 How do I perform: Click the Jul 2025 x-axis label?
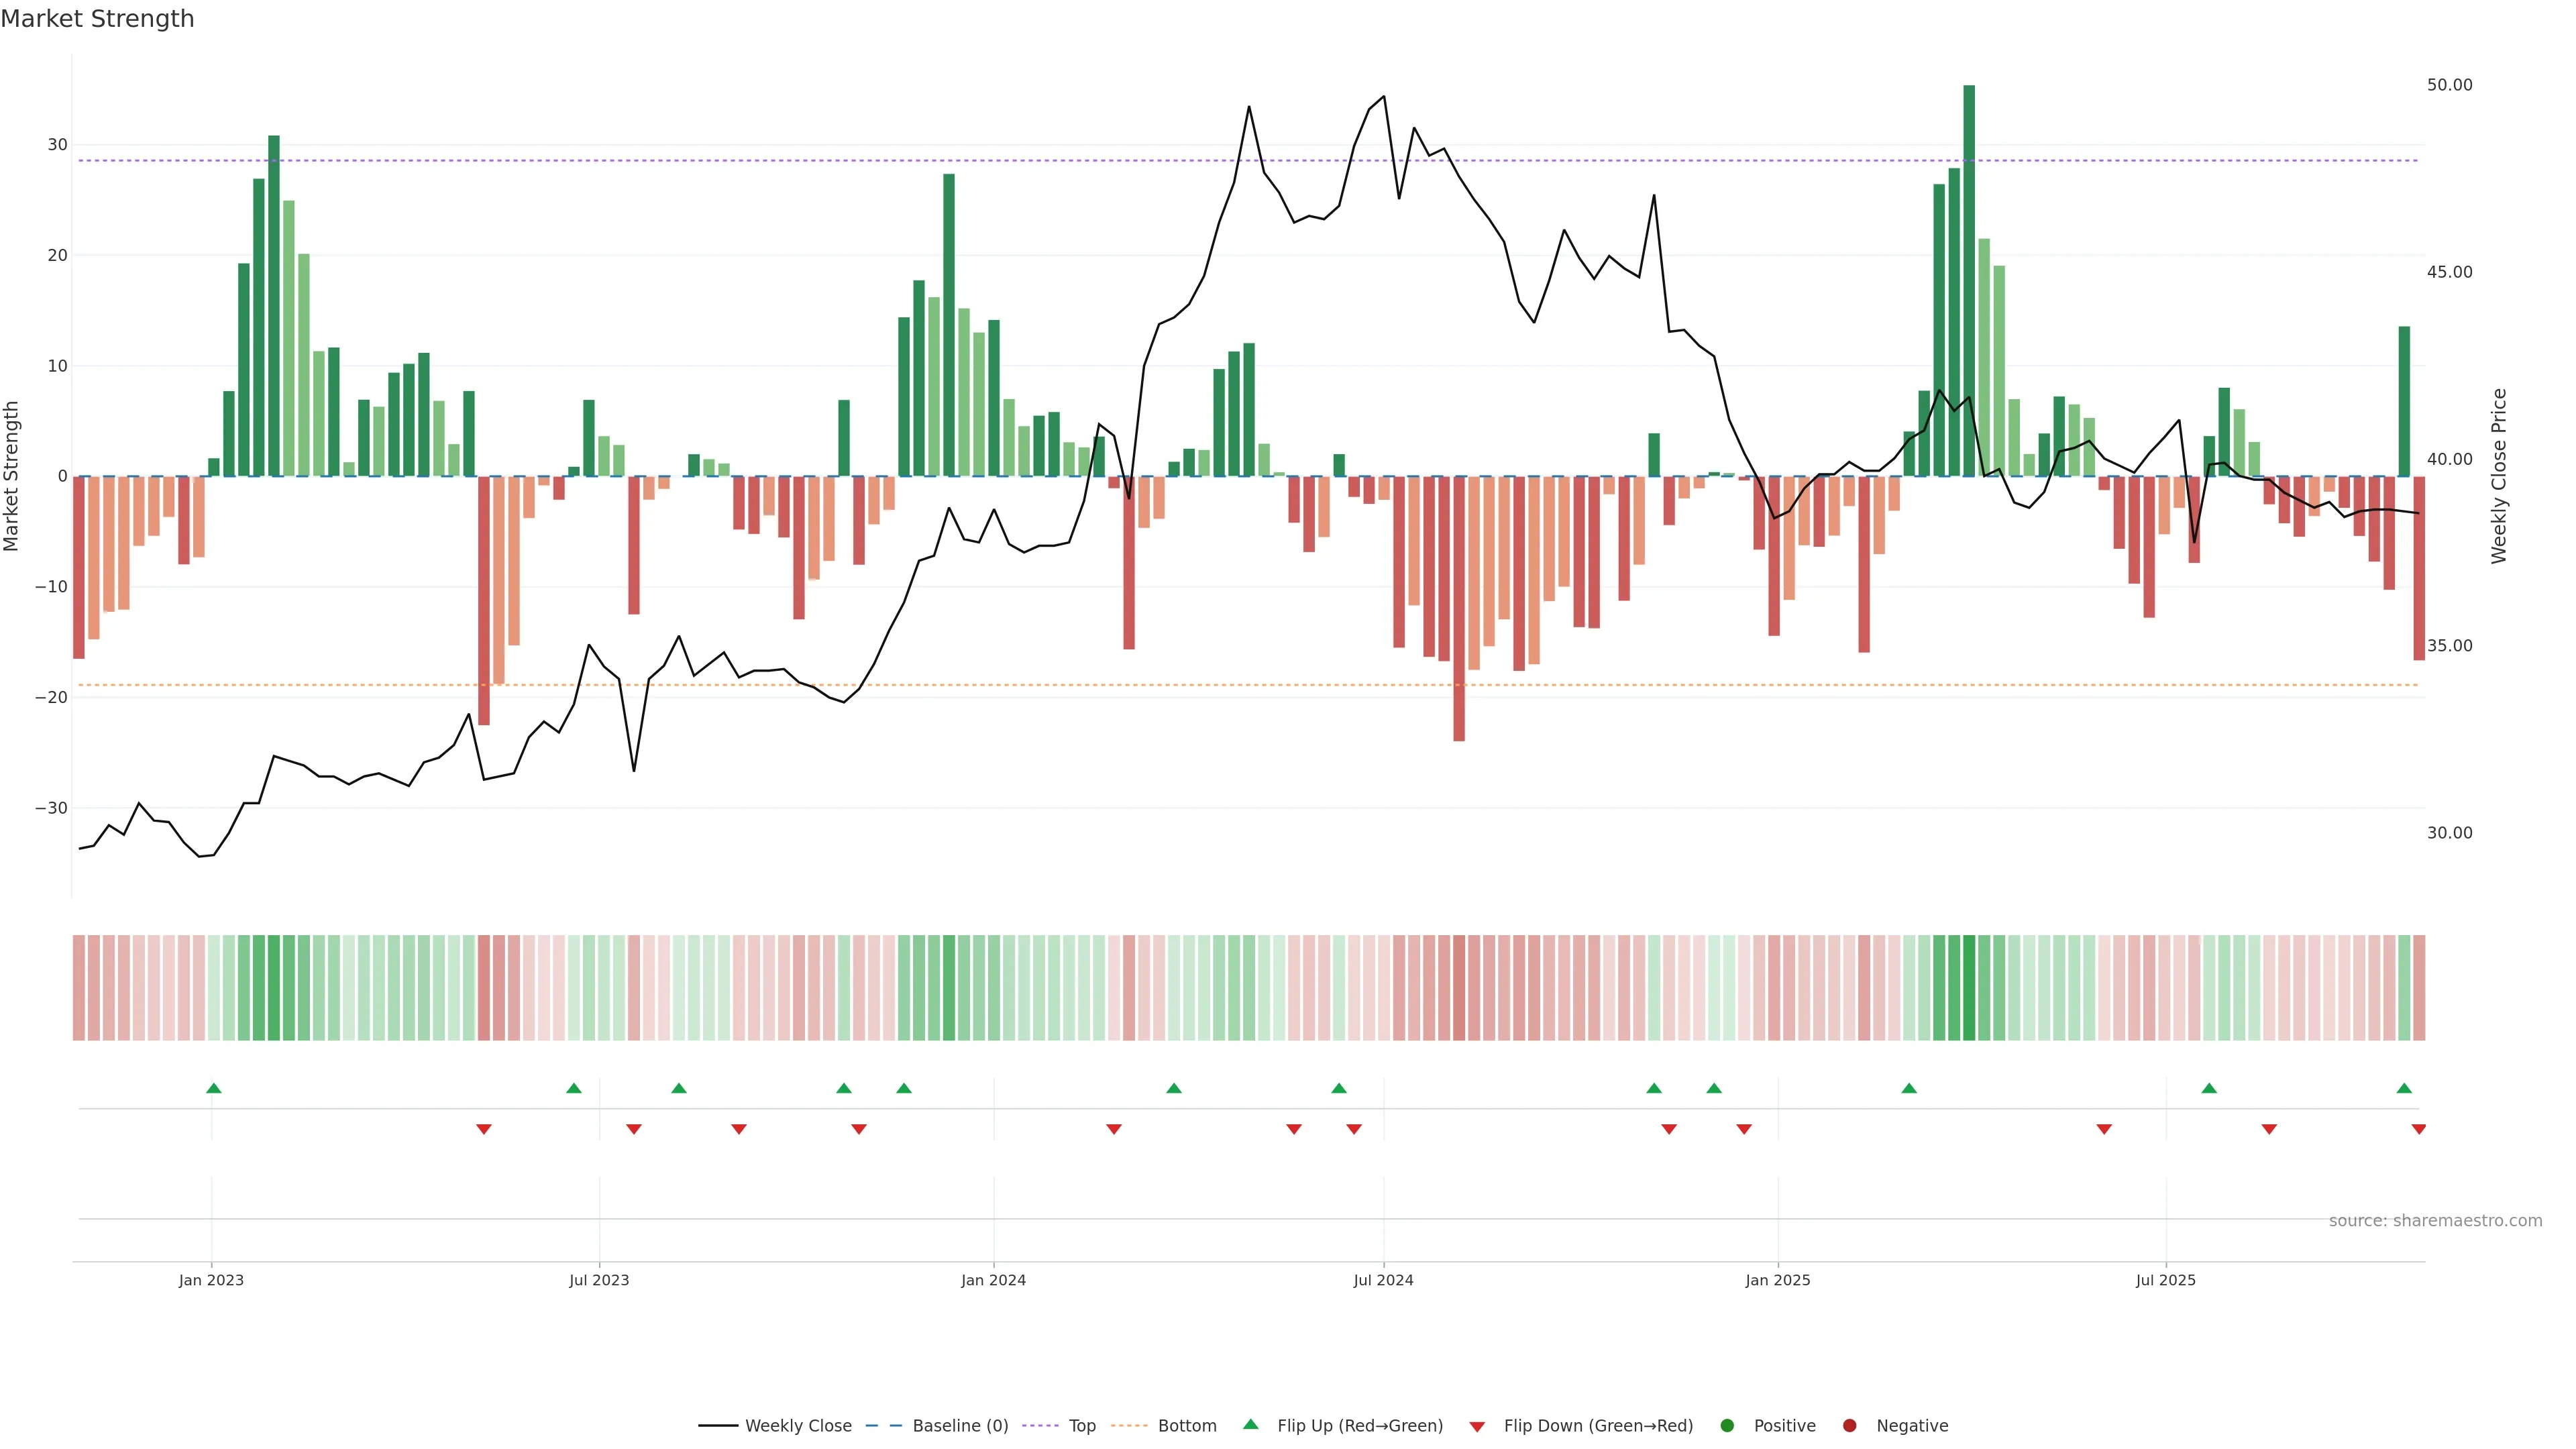[x=2165, y=1280]
